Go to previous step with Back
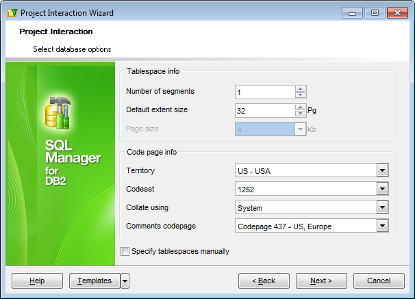This screenshot has height=299, width=415. click(264, 281)
